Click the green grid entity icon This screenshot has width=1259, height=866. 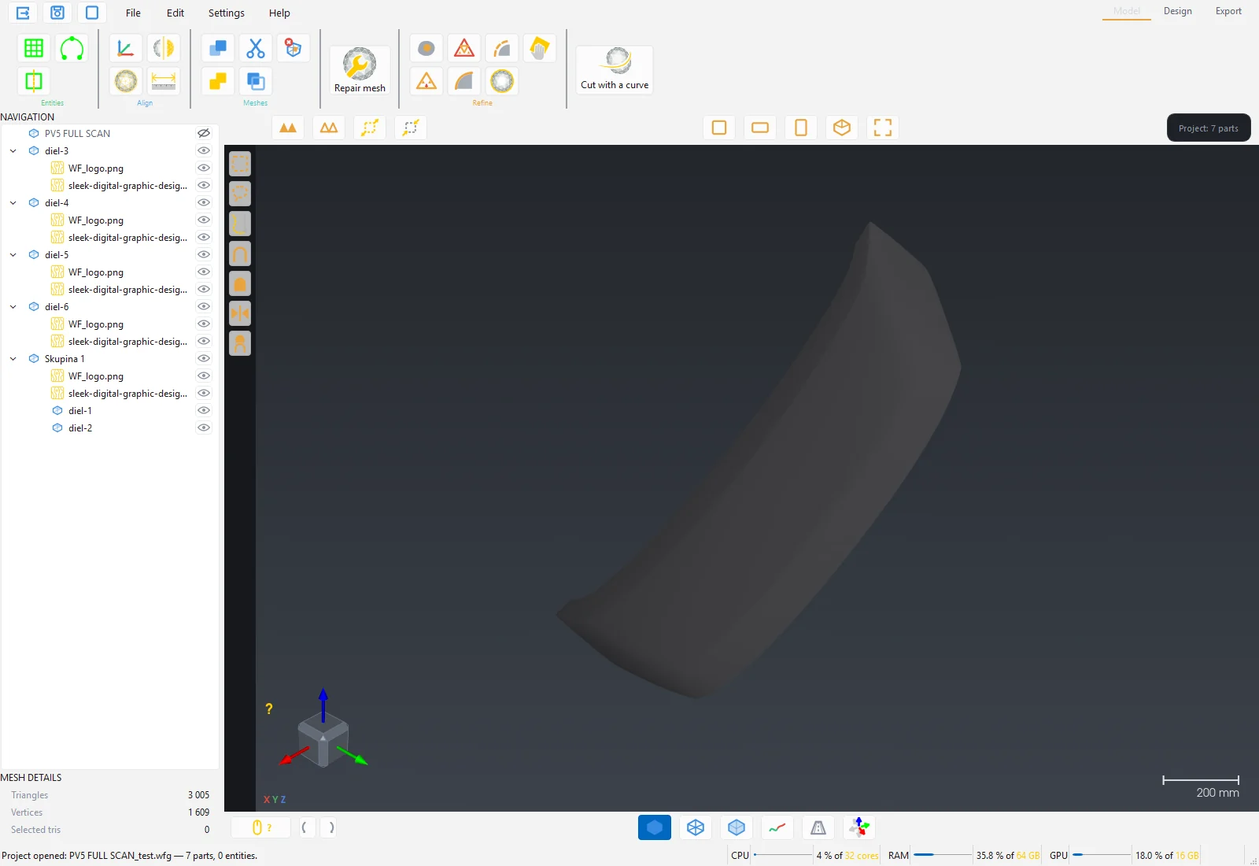[x=34, y=48]
